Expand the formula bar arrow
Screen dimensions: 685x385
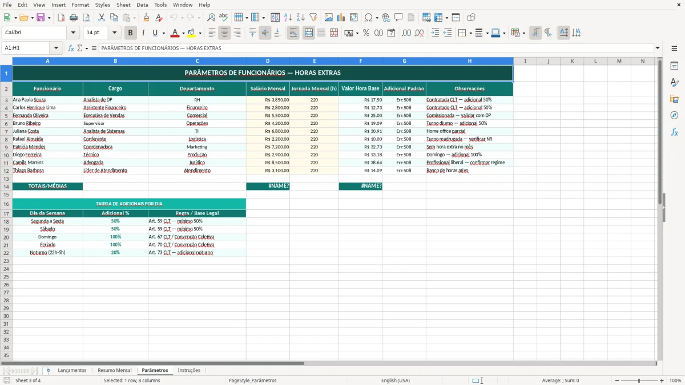pos(658,48)
